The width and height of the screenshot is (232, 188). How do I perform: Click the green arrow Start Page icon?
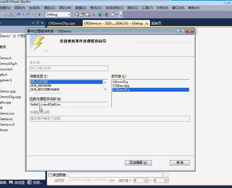101,14
